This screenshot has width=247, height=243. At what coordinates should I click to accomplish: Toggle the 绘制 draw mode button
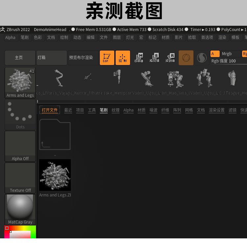pos(123,58)
